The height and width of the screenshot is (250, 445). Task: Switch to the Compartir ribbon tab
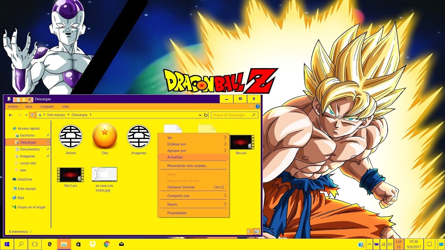point(47,107)
